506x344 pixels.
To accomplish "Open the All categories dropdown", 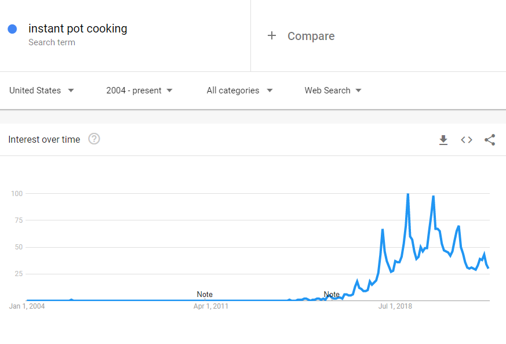I will coord(240,90).
